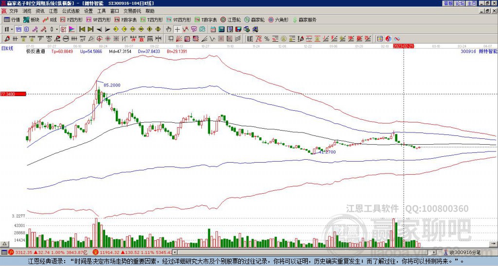
Task: Select the hand pan tool
Action: point(169,30)
